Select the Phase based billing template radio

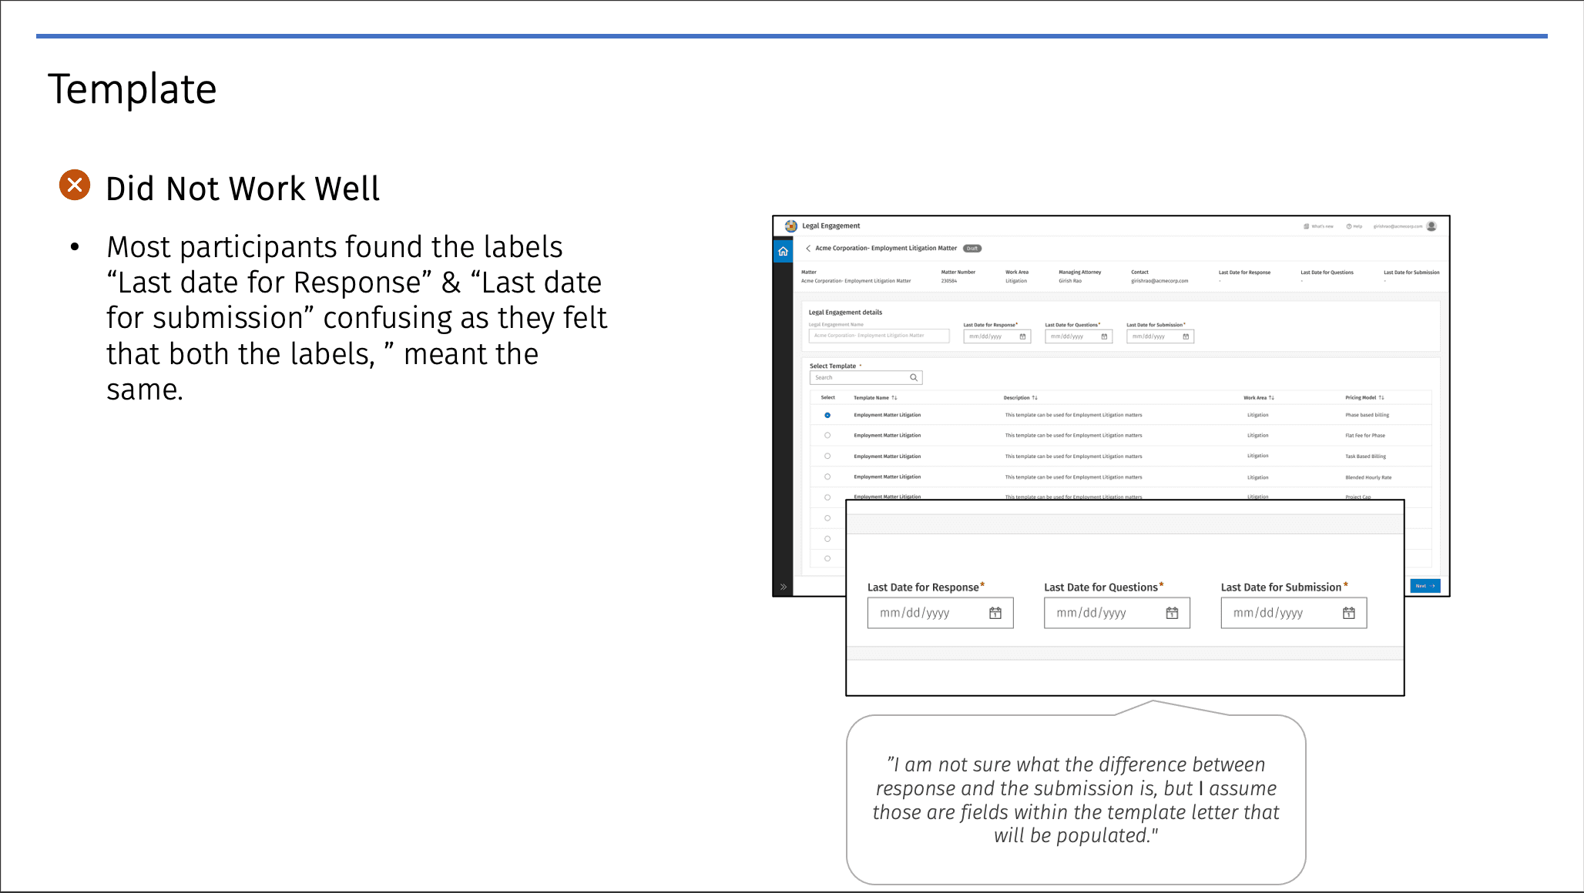point(827,415)
